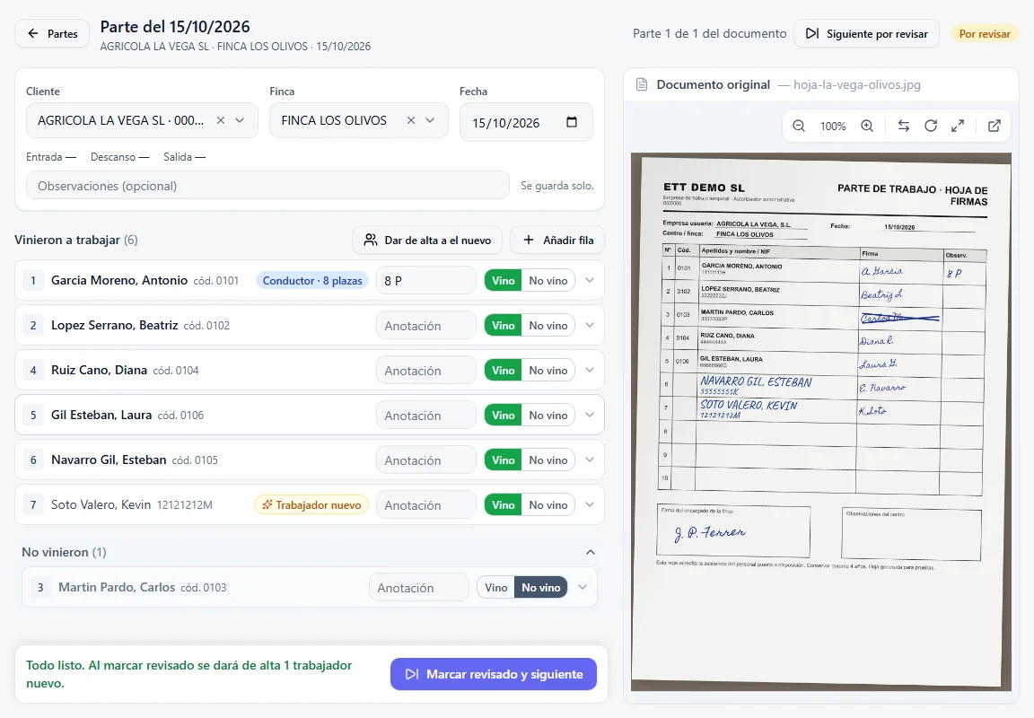1034x718 pixels.
Task: Click the name Martin Pardo, Carlos
Action: pyautogui.click(x=117, y=587)
